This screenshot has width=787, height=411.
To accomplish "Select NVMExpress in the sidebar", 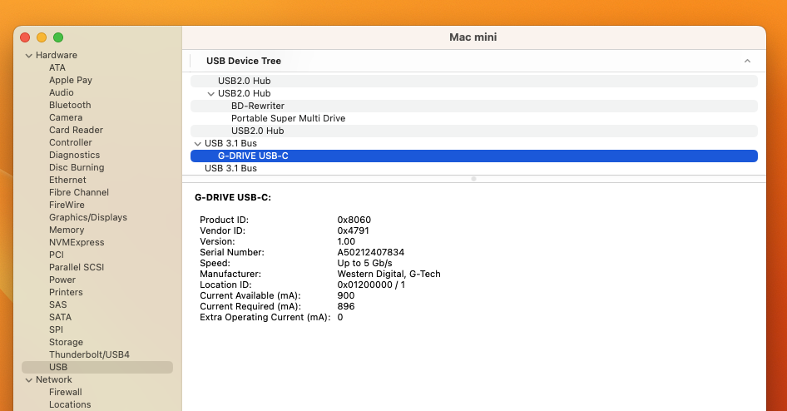I will 77,242.
